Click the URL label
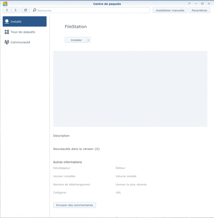The width and height of the screenshot is (214, 218). click(x=118, y=192)
